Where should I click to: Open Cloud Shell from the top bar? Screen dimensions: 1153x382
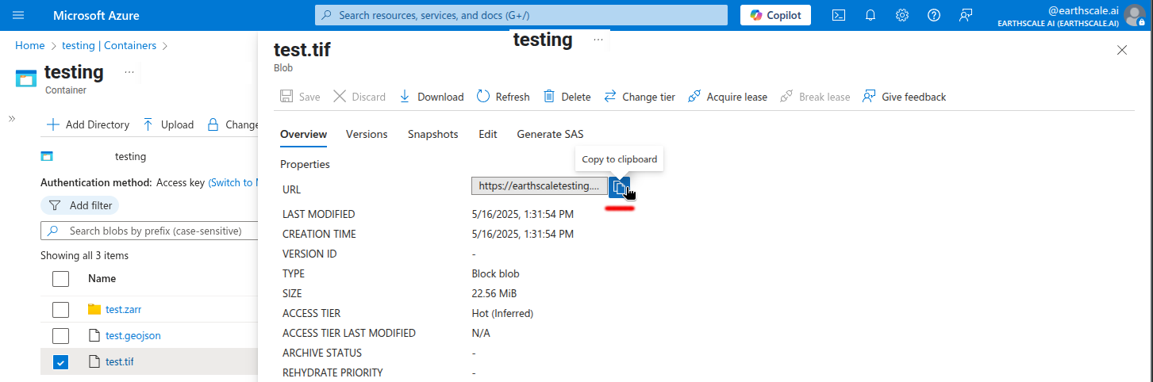pos(838,15)
